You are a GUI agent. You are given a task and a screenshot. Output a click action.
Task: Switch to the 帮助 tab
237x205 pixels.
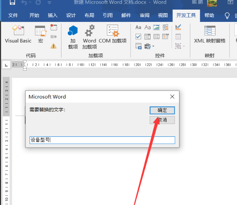pos(209,16)
